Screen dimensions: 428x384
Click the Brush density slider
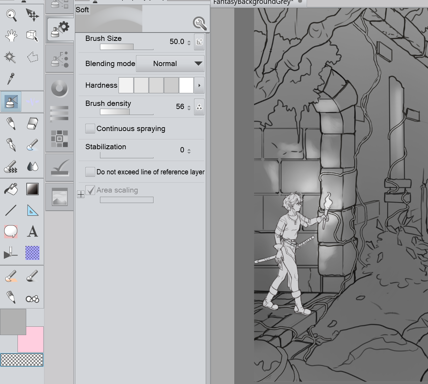127,112
